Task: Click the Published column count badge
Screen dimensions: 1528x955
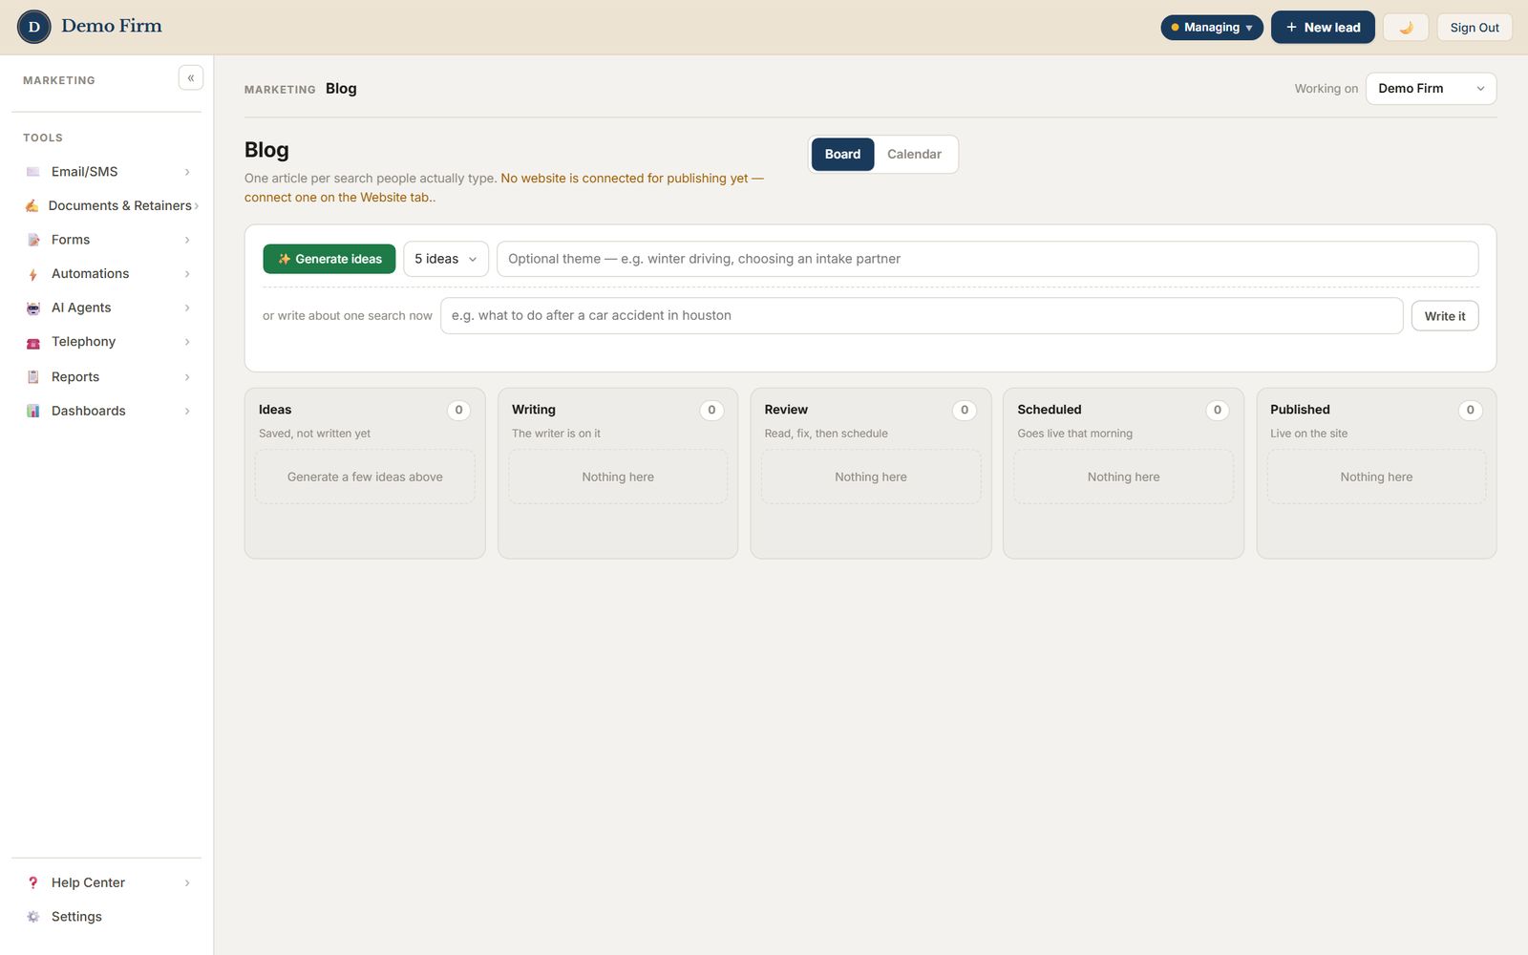Action: (1470, 410)
